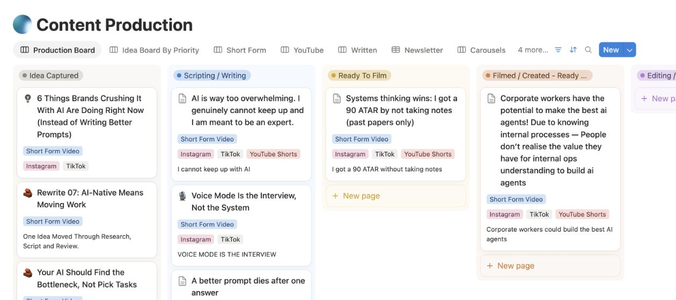Click the "I cannot keep up with AI" text
The image size is (676, 300).
coord(214,169)
